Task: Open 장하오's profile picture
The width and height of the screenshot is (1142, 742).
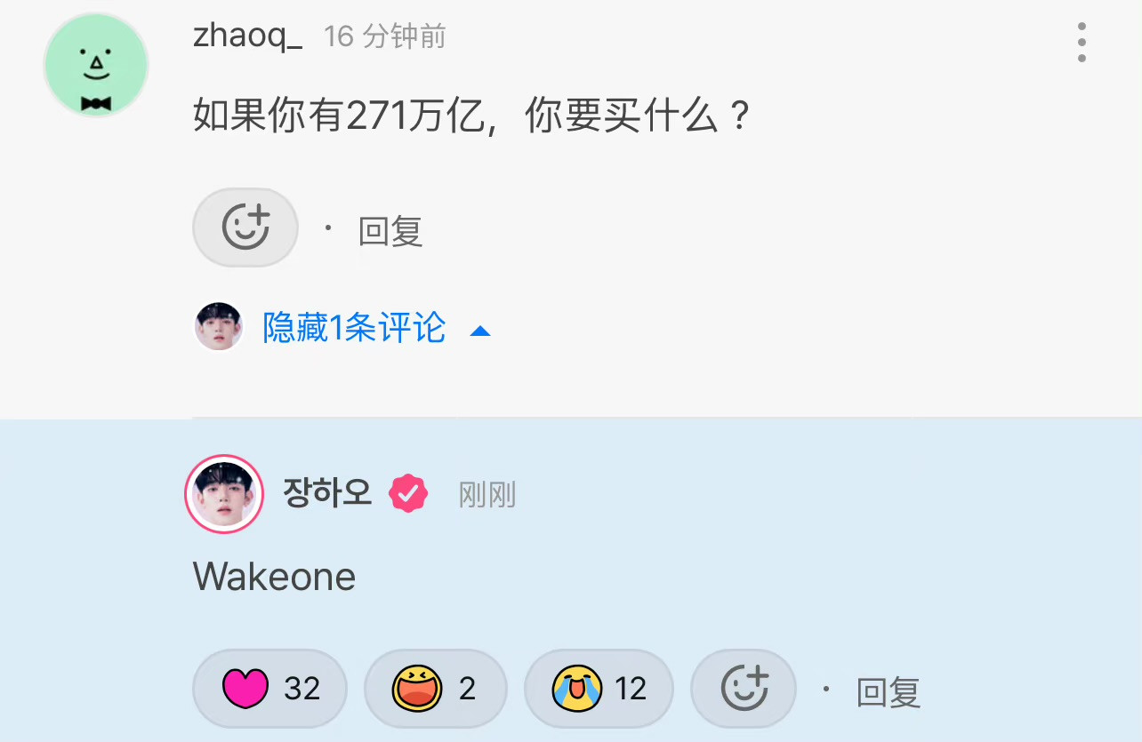Action: 224,494
